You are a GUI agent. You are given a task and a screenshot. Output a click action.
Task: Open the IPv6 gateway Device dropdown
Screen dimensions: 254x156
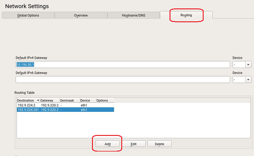point(248,79)
